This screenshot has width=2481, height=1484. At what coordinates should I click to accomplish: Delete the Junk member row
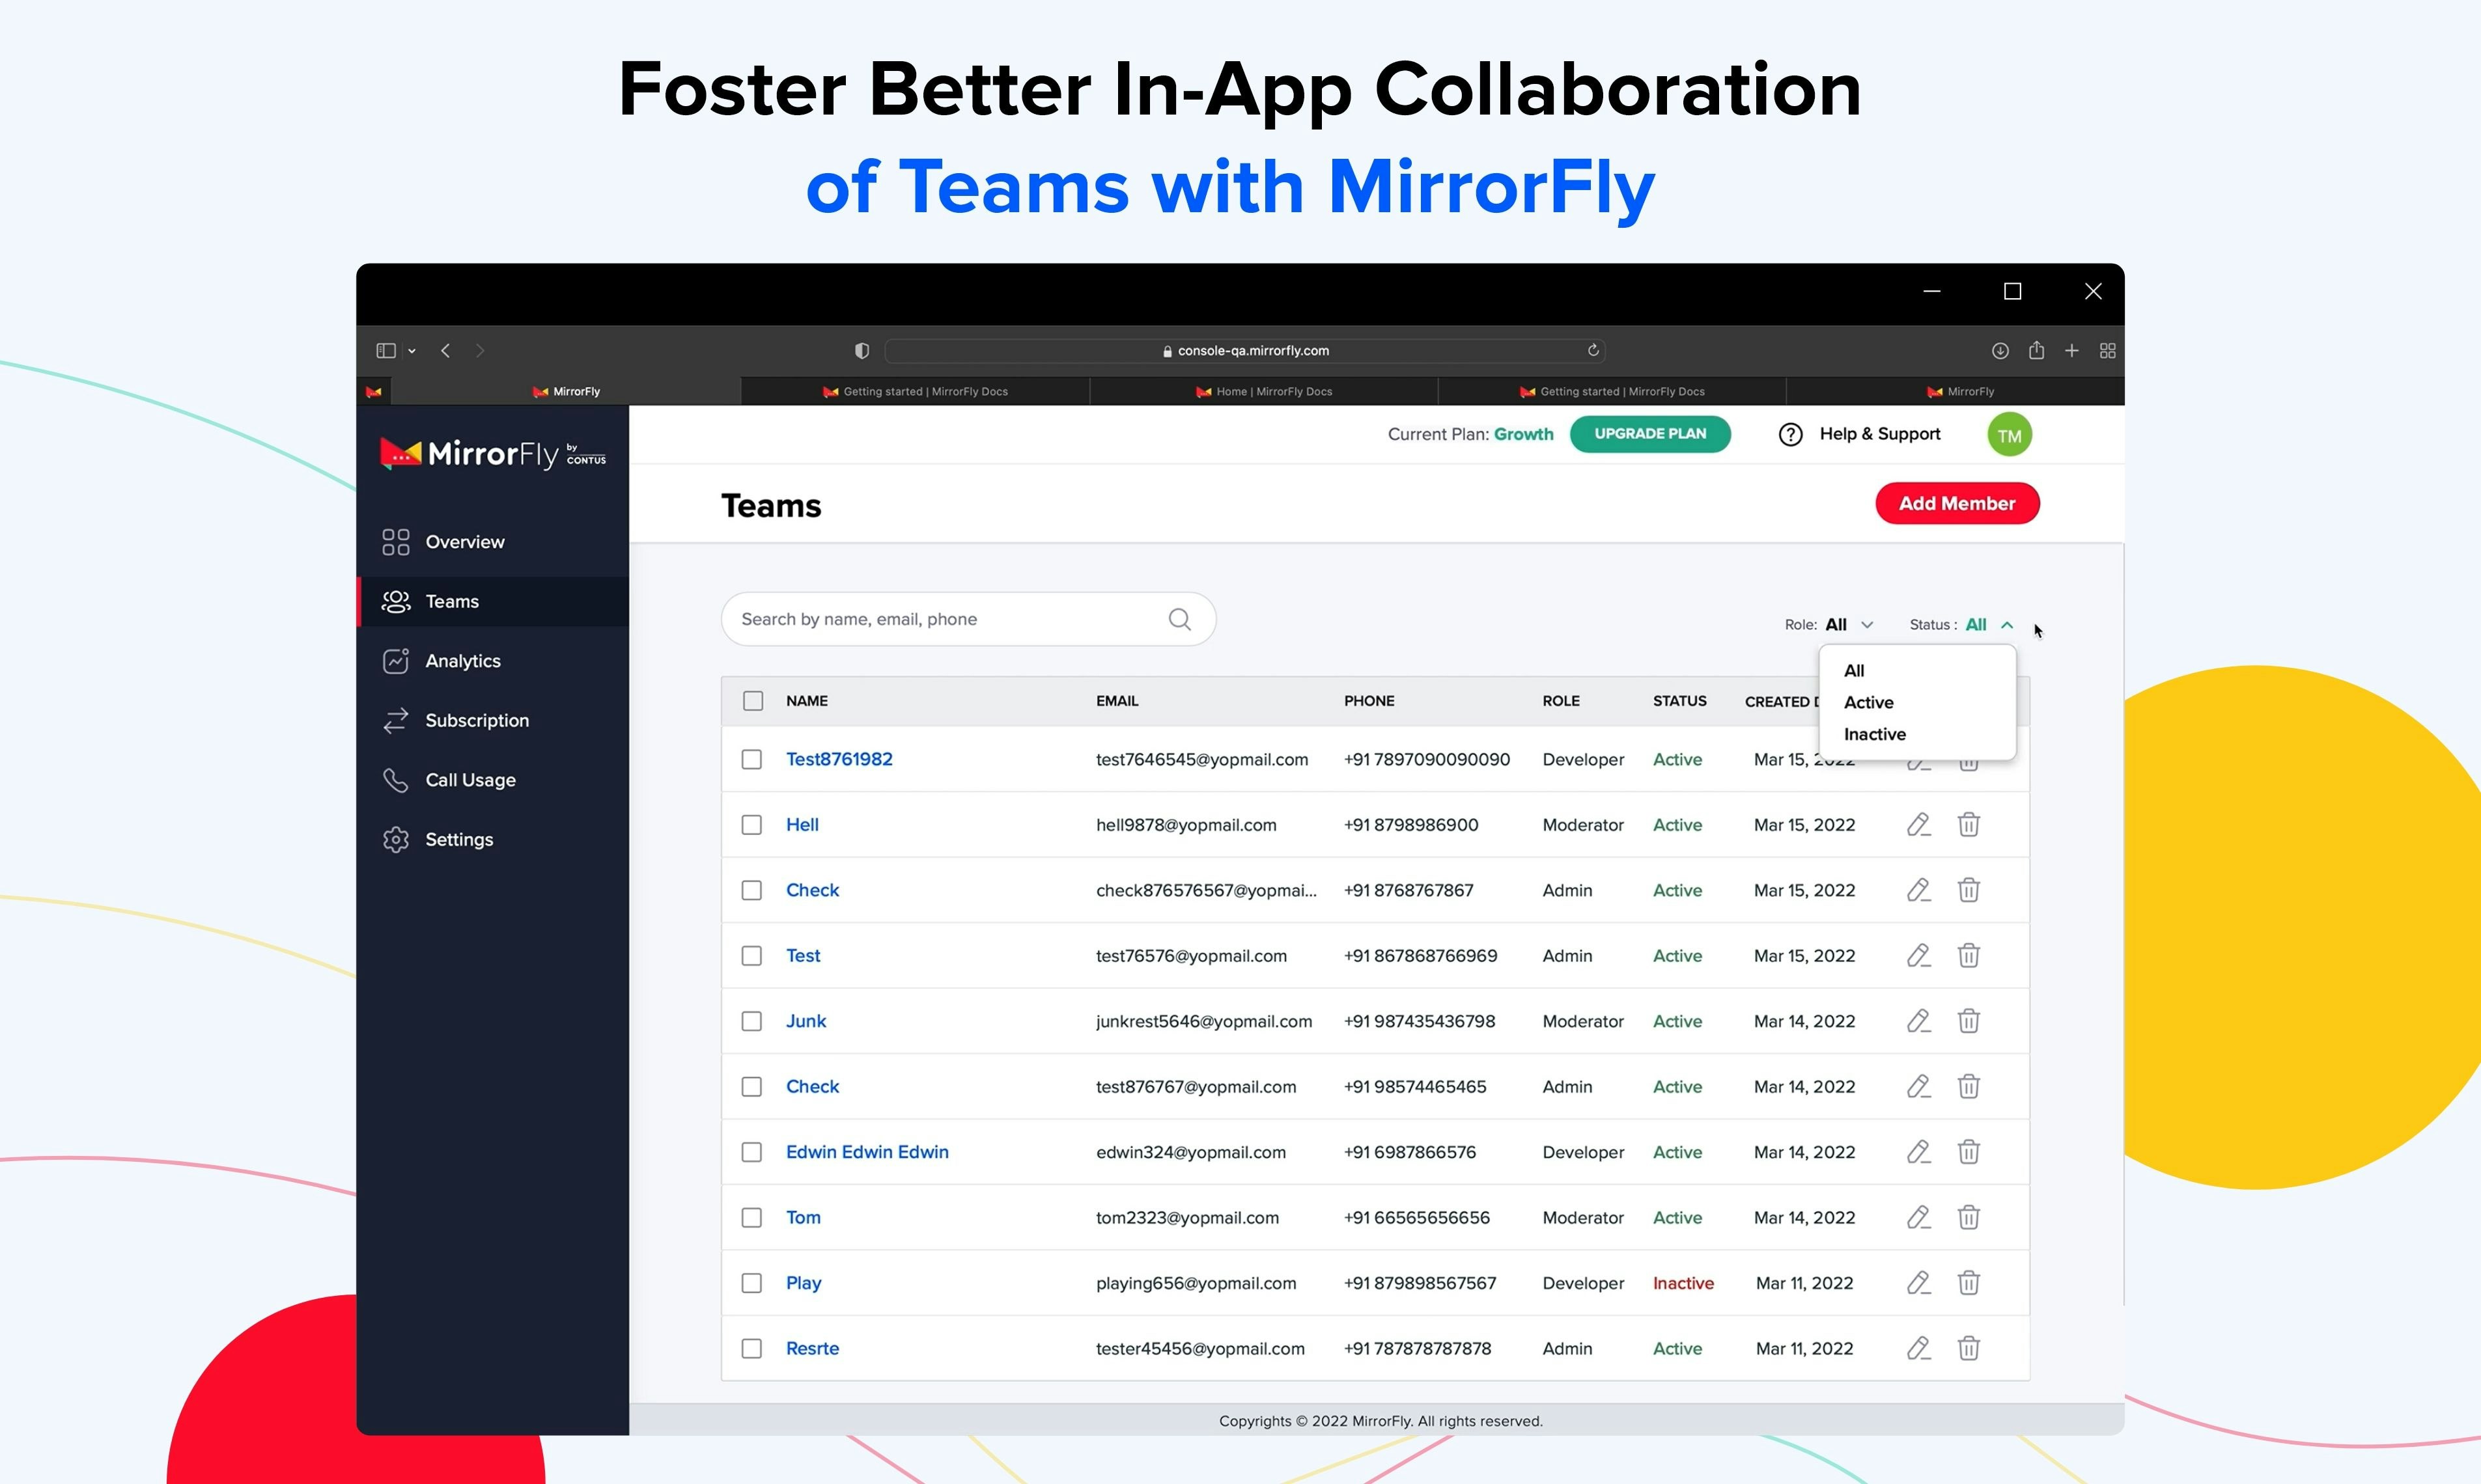click(x=1968, y=1021)
